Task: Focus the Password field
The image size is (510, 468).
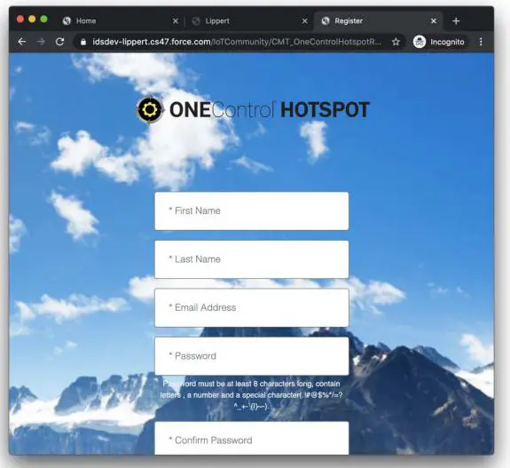Action: tap(251, 356)
